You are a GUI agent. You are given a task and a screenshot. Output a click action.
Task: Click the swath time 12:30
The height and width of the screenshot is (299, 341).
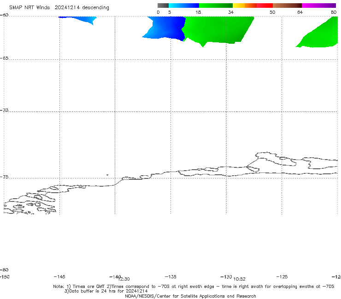124,279
